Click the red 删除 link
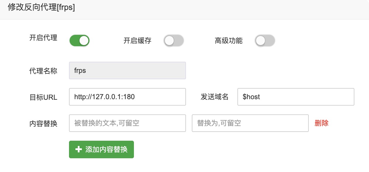369x172 pixels. coord(322,123)
